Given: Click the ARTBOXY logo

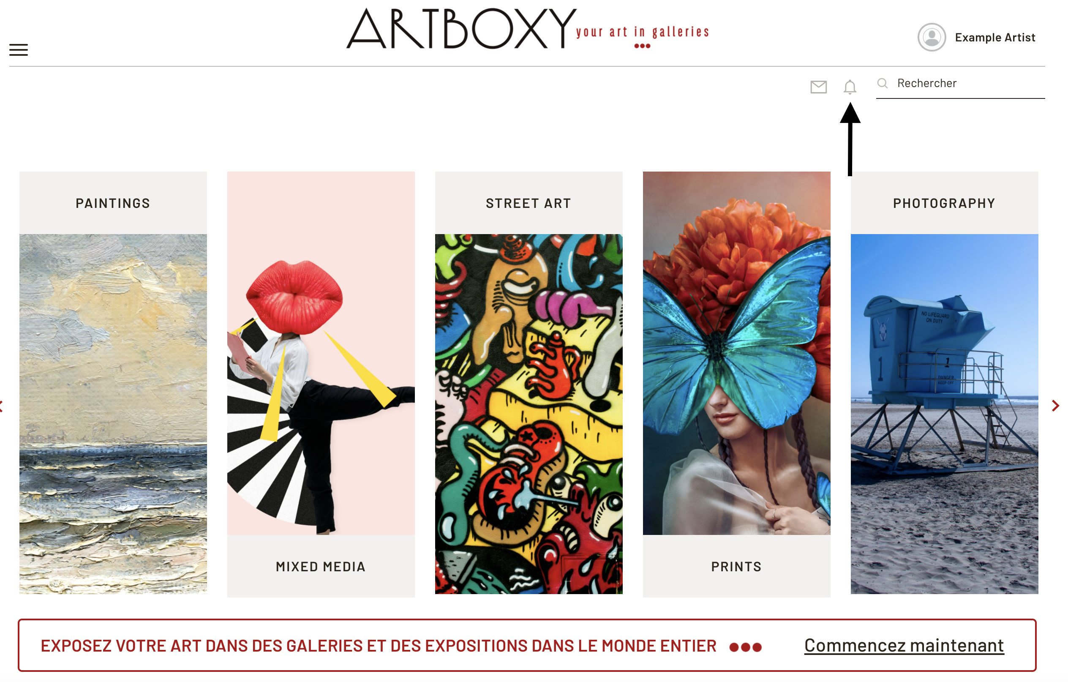Looking at the screenshot, I should 527,29.
